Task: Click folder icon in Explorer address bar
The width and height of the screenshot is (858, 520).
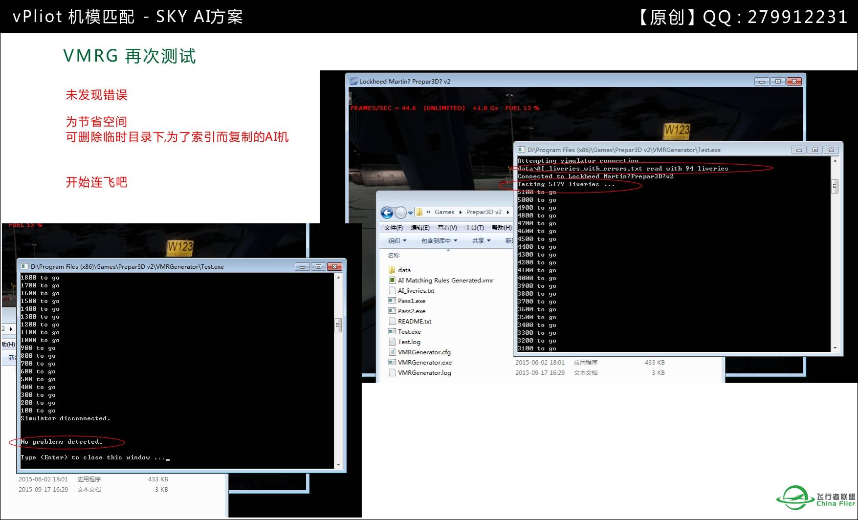Action: [x=419, y=212]
